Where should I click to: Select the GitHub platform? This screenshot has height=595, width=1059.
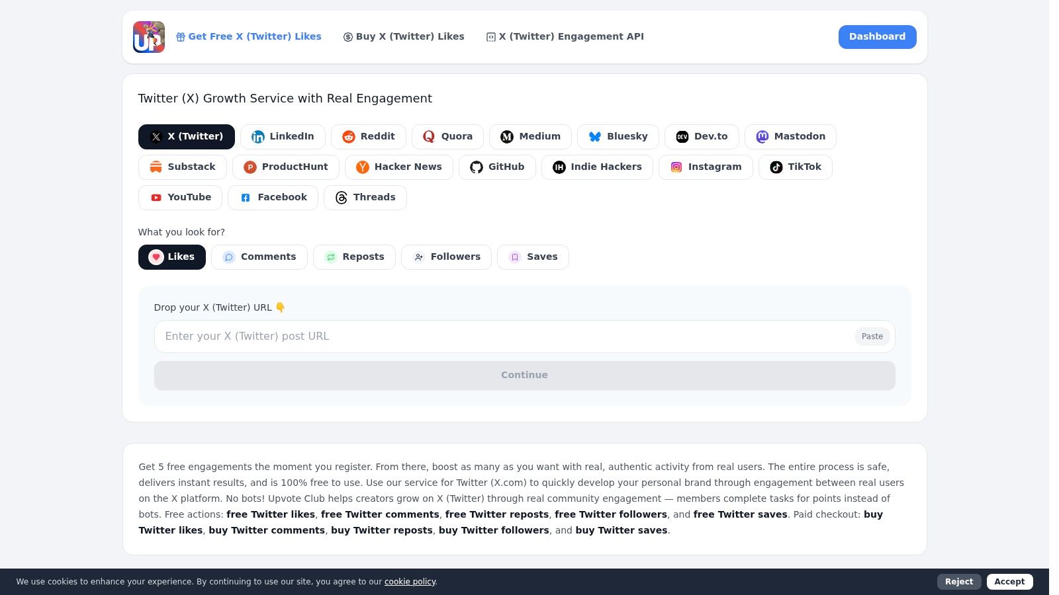tap(497, 167)
